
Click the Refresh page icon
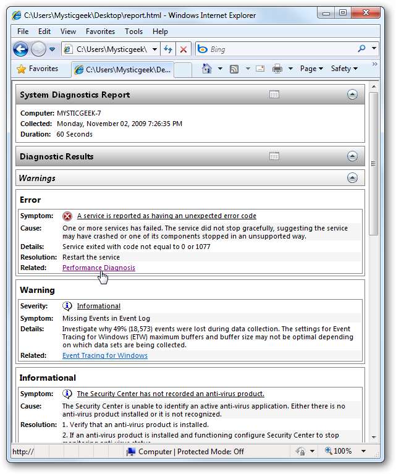[168, 49]
